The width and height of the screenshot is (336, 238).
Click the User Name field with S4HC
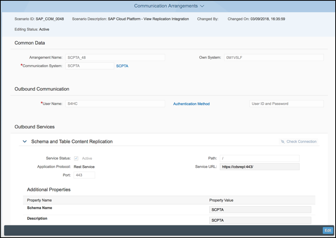[x=115, y=104]
